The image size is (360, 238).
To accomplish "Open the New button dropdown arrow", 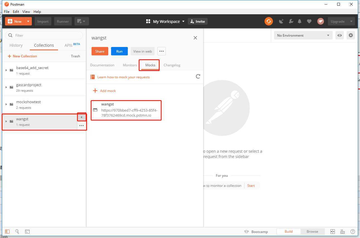I will (28, 21).
